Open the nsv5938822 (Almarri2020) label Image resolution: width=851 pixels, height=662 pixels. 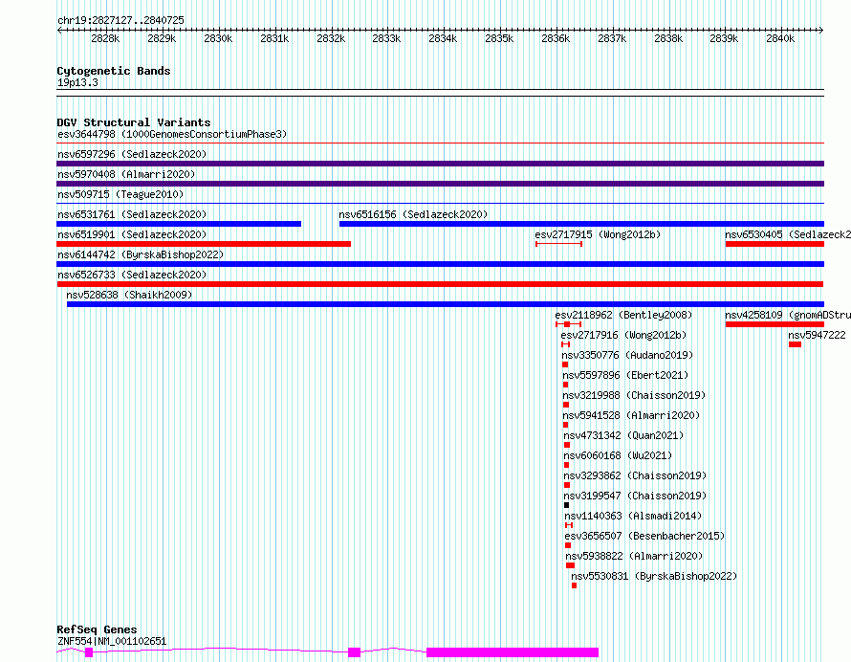tap(634, 556)
